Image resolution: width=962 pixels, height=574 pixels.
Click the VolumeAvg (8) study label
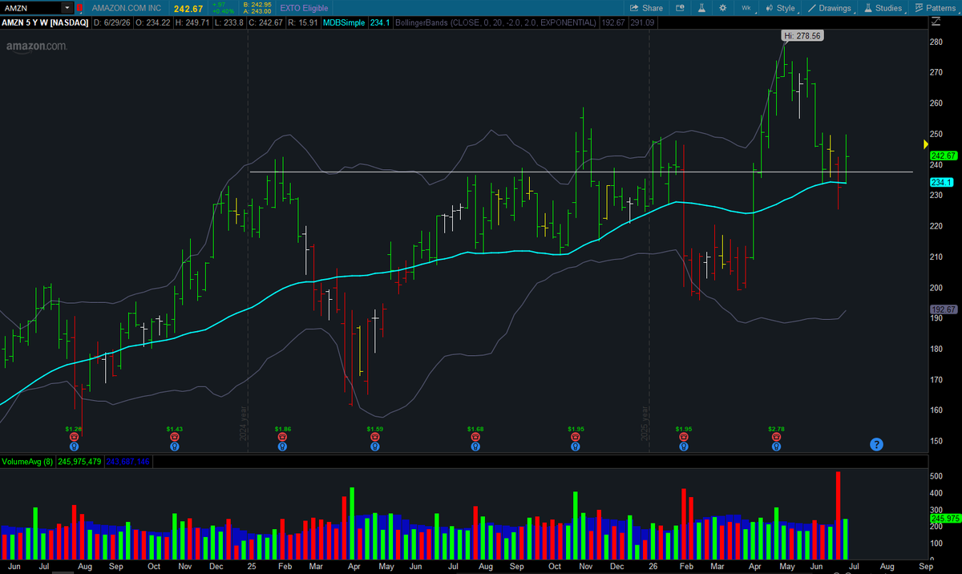[x=26, y=462]
